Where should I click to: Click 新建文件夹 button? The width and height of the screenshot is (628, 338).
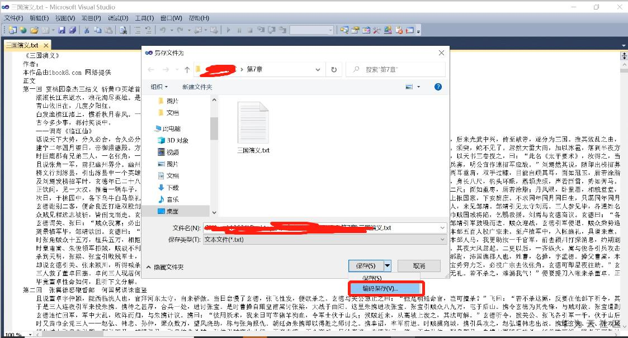click(x=197, y=87)
